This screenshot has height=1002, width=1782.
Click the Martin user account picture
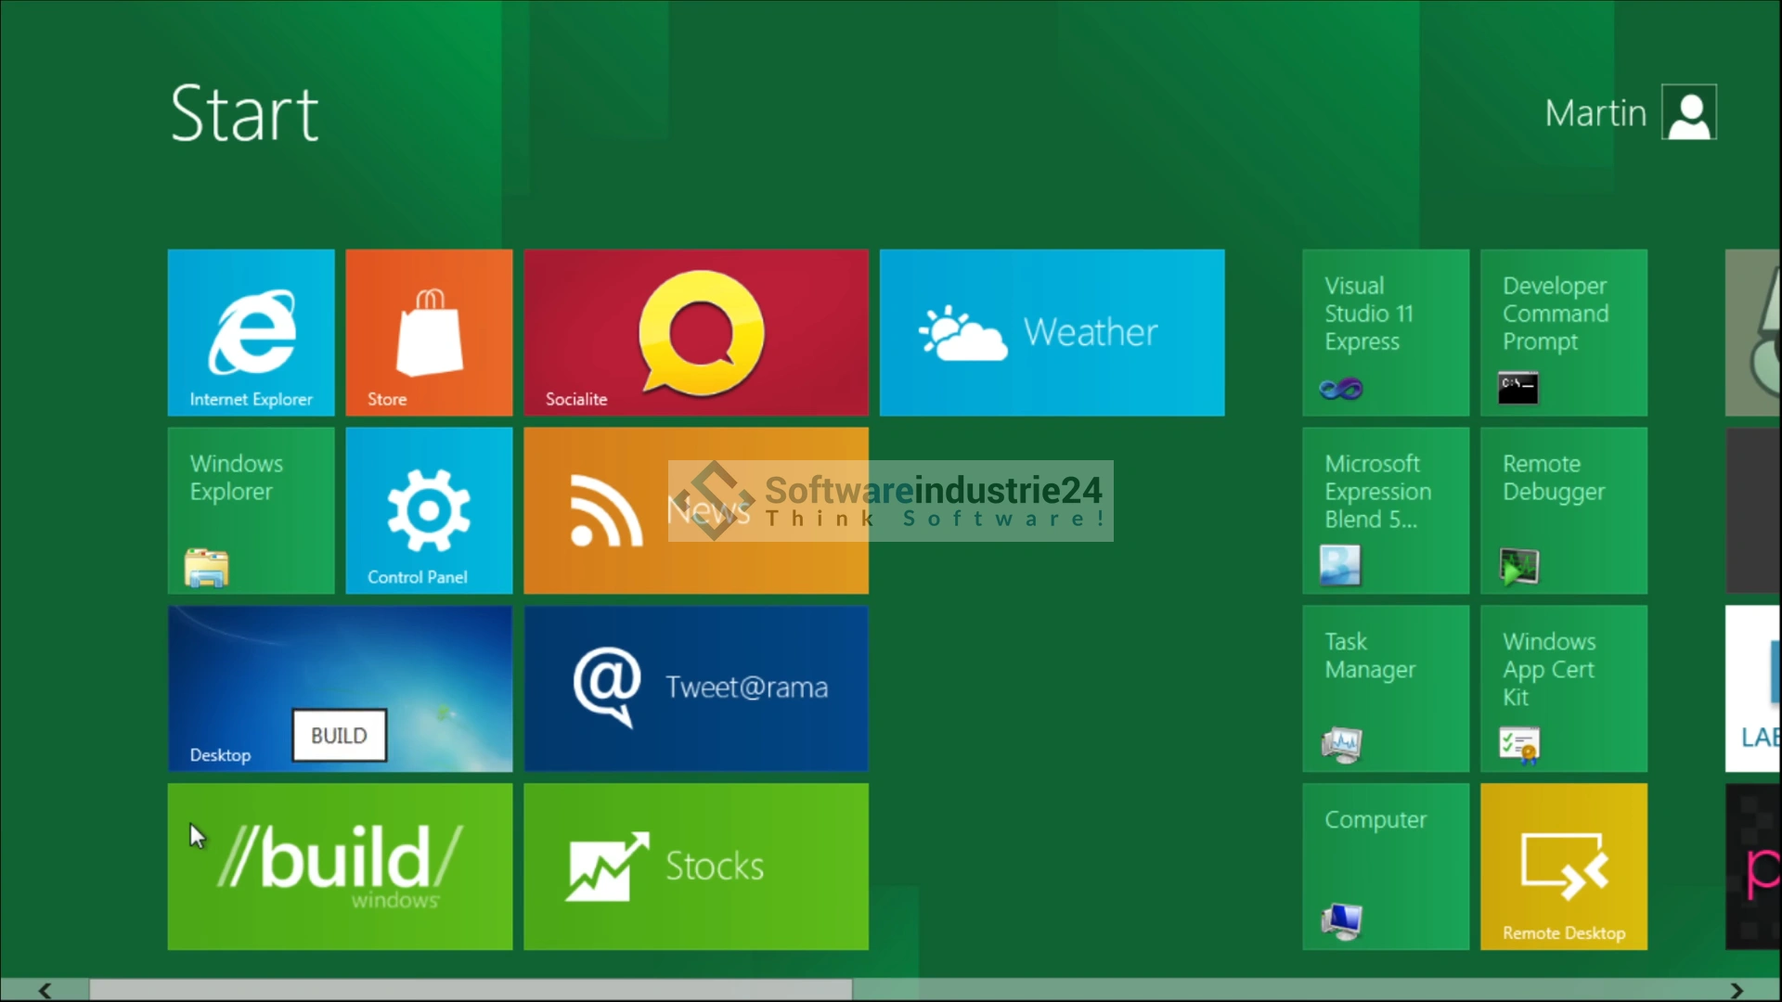1689,112
